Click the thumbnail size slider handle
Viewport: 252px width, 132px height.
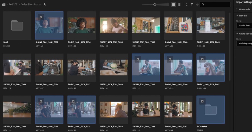pos(155,5)
